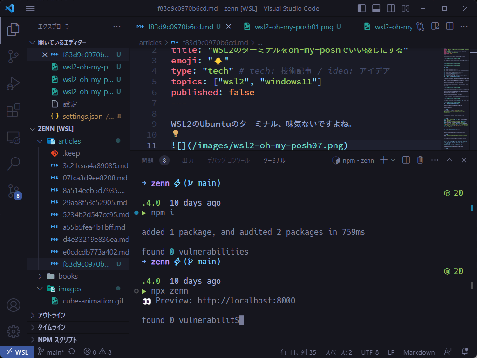The image size is (477, 358).
Task: Open the 設定 editor entry
Action: (78, 104)
